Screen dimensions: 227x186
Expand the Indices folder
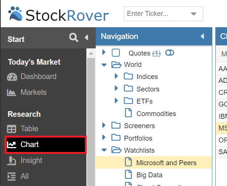coord(116,76)
